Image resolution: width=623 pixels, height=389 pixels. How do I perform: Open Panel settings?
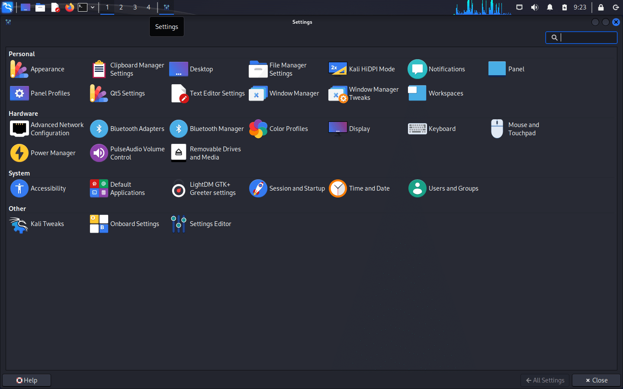pos(506,69)
